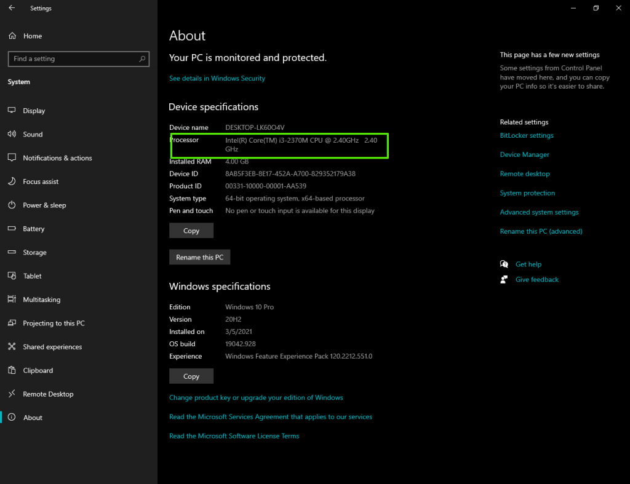Viewport: 630px width, 484px height.
Task: Click Rename this PC button
Action: tap(200, 257)
